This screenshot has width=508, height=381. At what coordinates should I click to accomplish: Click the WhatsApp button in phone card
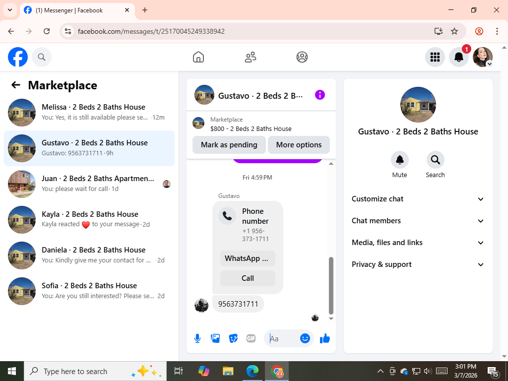tap(248, 258)
